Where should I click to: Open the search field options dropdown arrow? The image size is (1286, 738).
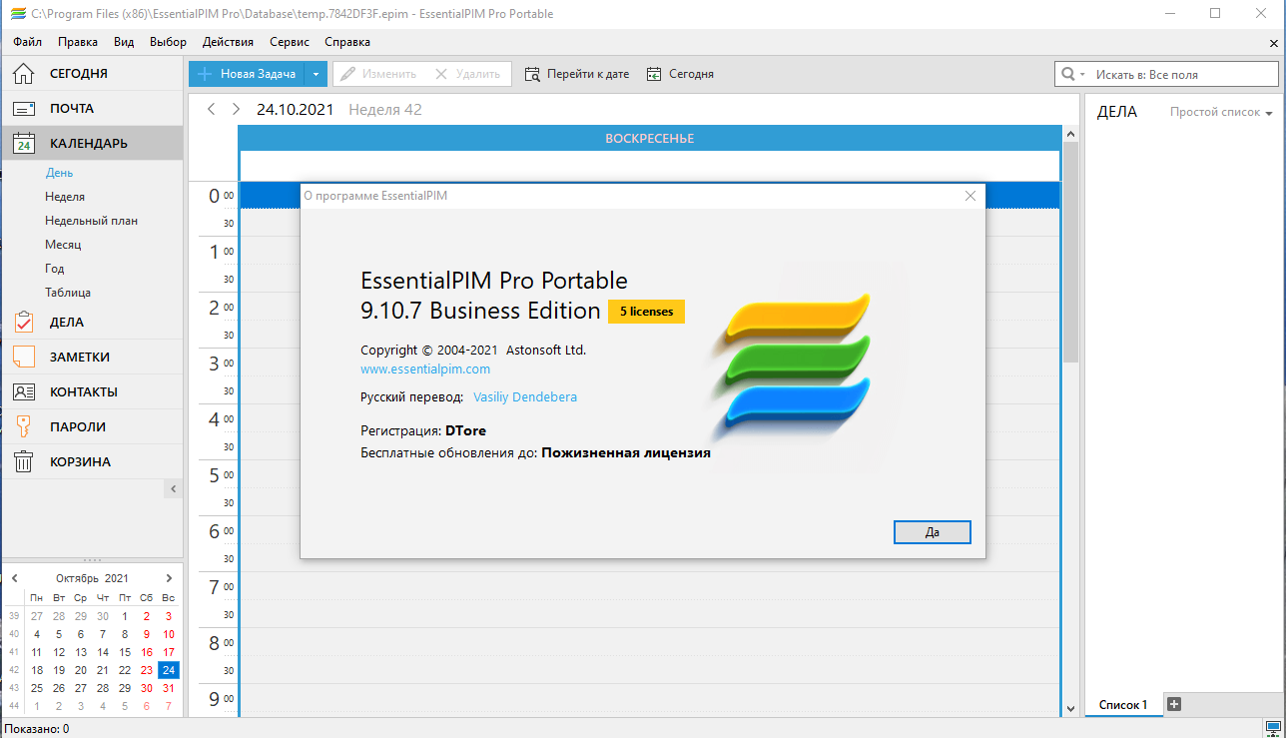coord(1082,75)
